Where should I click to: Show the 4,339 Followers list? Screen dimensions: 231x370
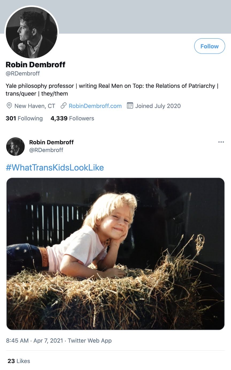click(72, 118)
